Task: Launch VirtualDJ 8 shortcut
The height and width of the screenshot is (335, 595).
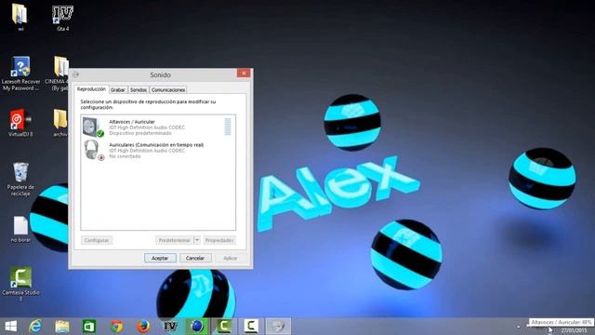Action: pos(20,120)
